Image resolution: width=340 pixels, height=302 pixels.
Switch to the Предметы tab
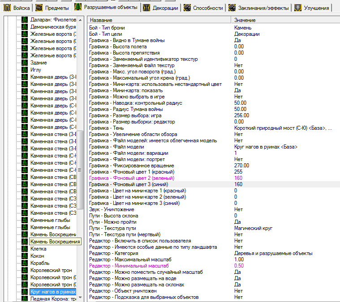[x=52, y=8]
